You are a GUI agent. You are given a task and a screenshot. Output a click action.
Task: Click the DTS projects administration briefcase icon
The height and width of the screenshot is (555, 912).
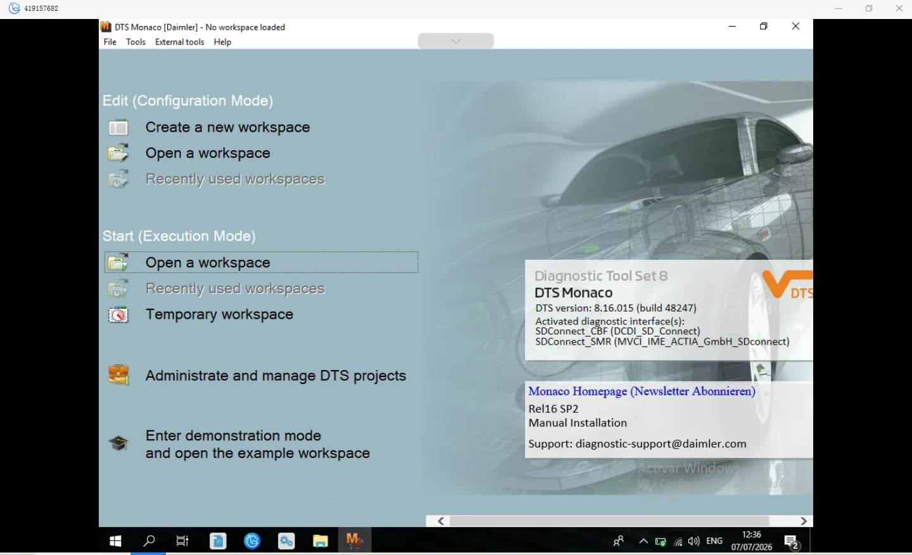(118, 375)
